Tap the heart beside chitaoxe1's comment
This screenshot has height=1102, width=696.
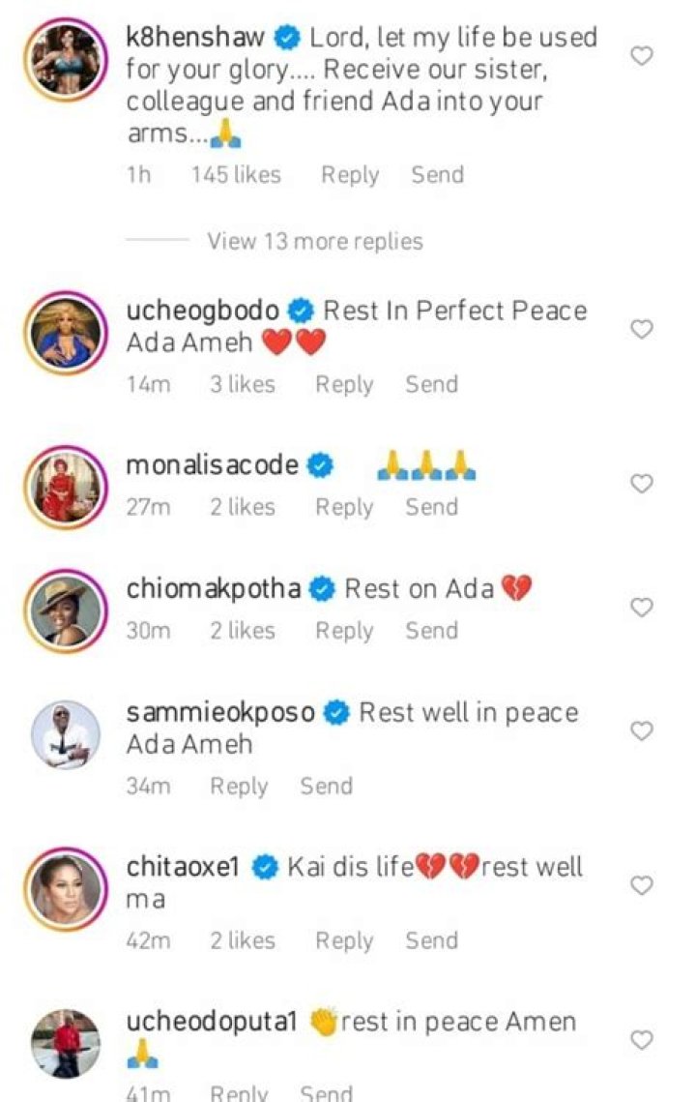click(x=640, y=885)
